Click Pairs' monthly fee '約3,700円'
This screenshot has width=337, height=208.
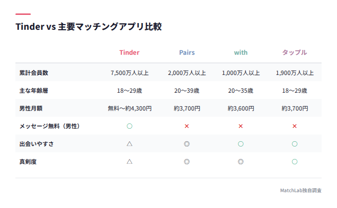click(187, 109)
